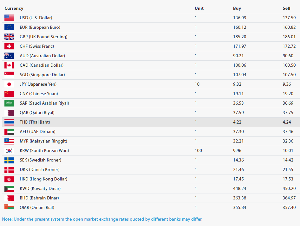Select the Swedish flag icon
300x226 pixels.
[9, 160]
